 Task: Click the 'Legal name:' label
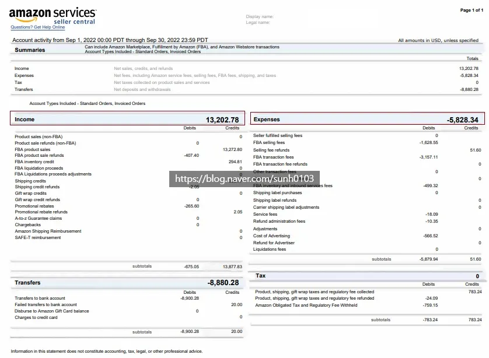(x=257, y=22)
